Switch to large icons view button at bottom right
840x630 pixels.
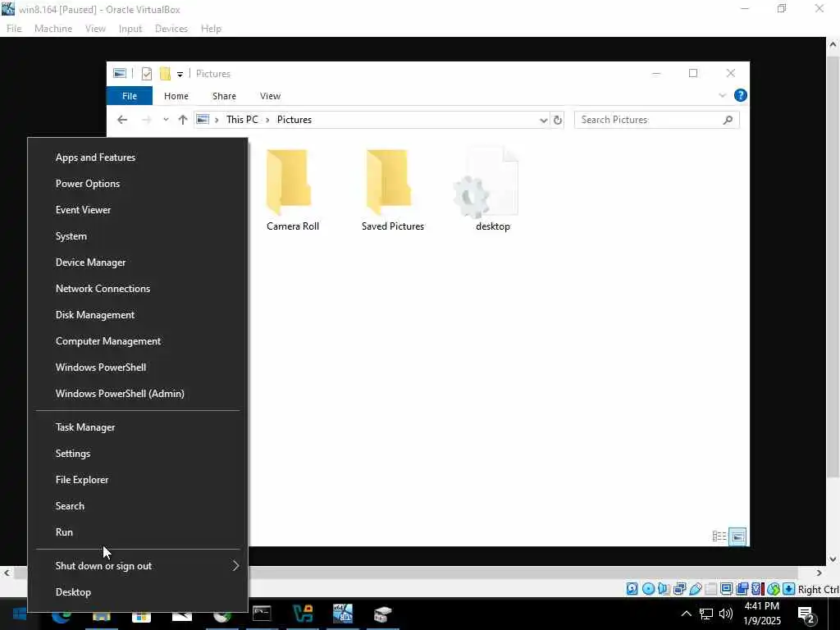point(737,536)
